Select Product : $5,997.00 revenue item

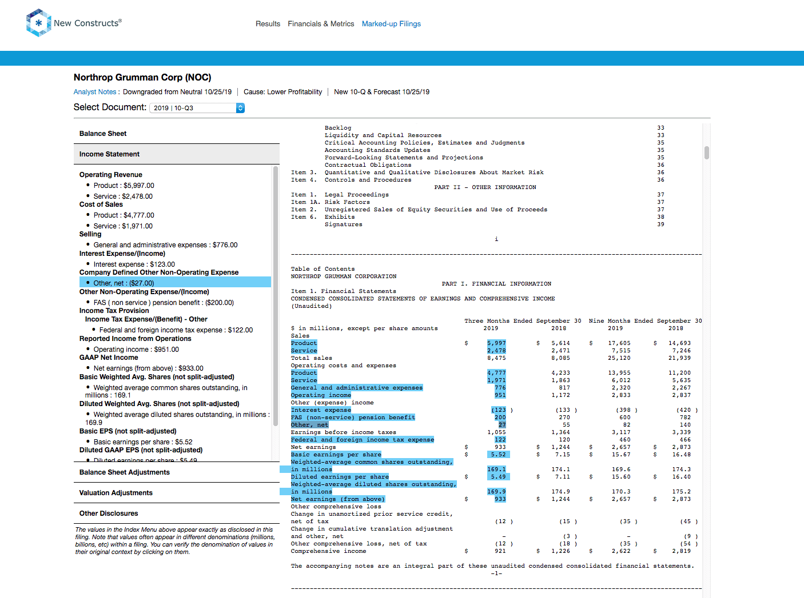click(x=124, y=186)
